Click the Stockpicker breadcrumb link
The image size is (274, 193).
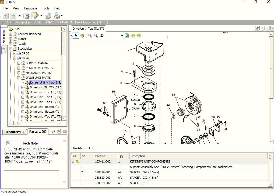(22, 22)
